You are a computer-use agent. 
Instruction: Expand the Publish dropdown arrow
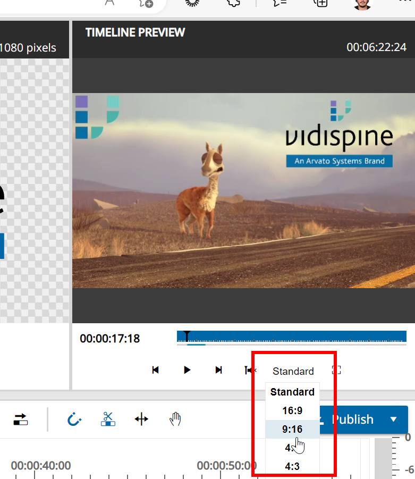(x=394, y=419)
